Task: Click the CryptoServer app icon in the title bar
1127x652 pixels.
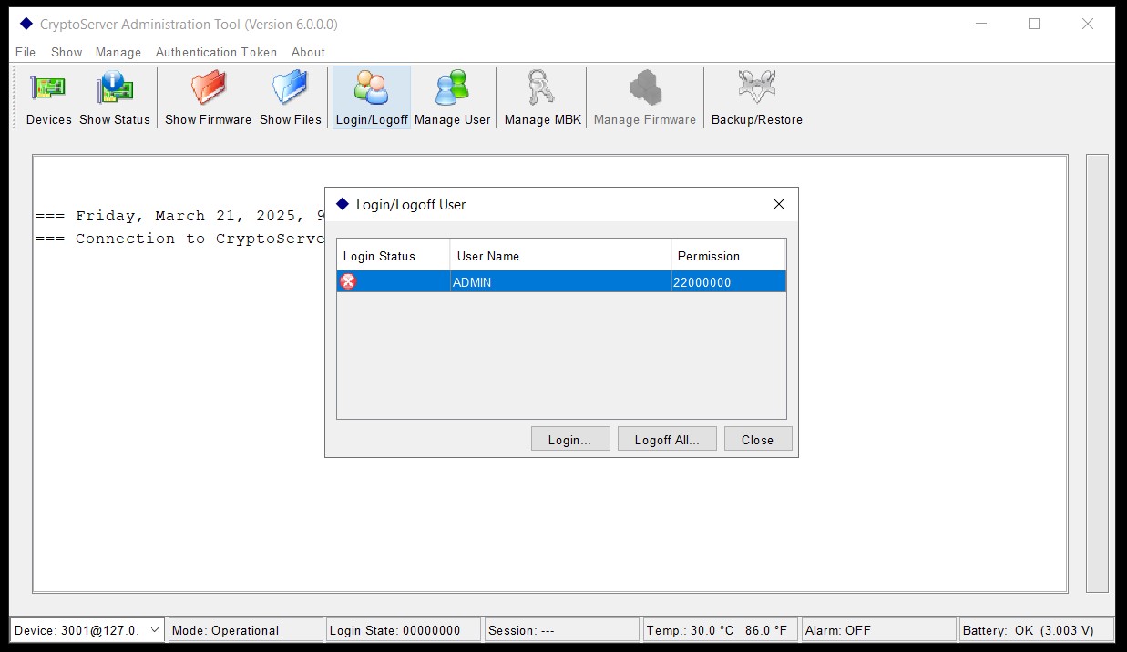Action: [26, 25]
